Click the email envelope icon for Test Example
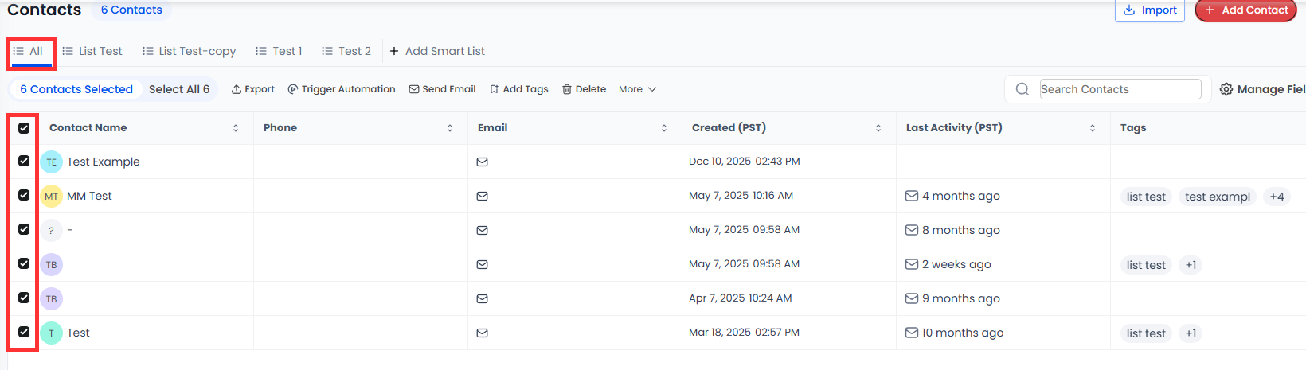The image size is (1306, 370). point(482,162)
